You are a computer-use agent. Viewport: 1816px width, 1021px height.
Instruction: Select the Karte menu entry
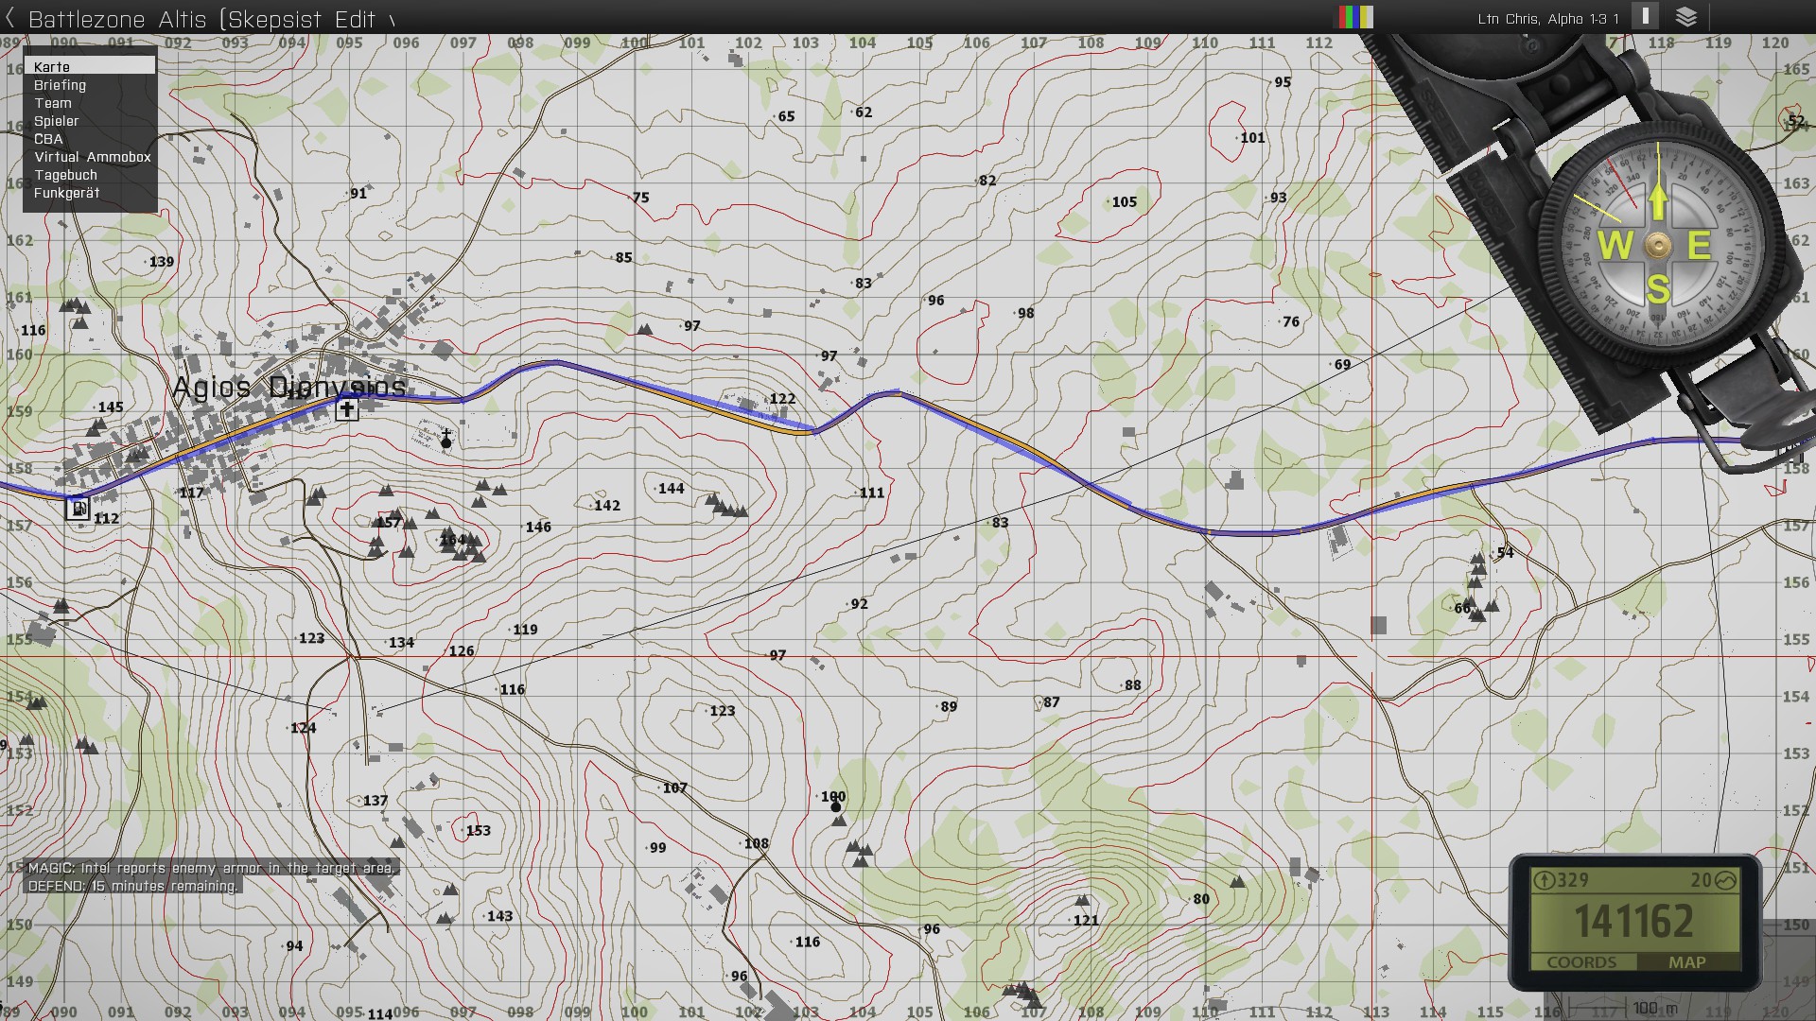pyautogui.click(x=90, y=66)
